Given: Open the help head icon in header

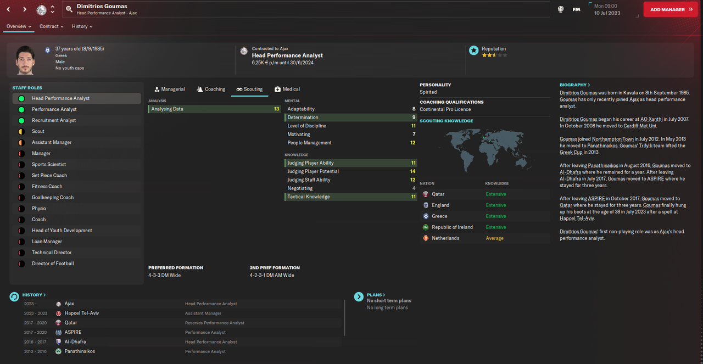Looking at the screenshot, I should 561,9.
